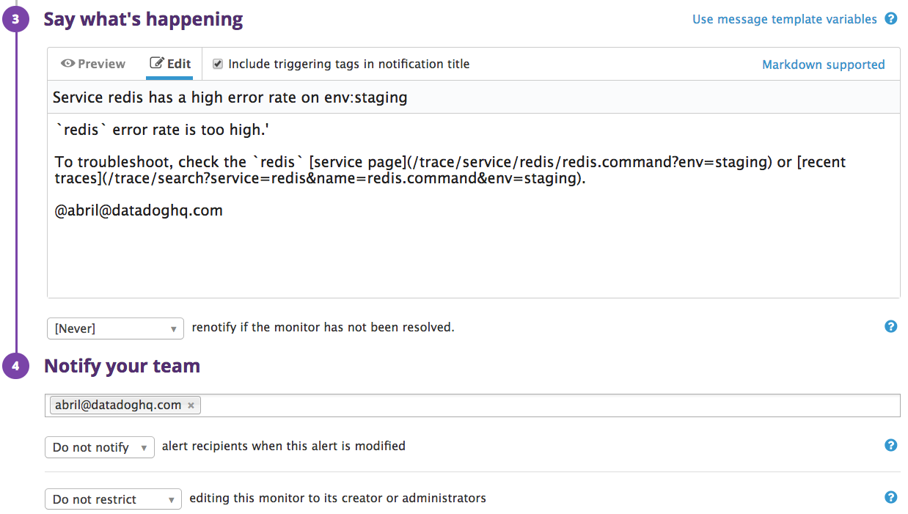Click inside the message body text area
908x514 pixels.
click(473, 249)
